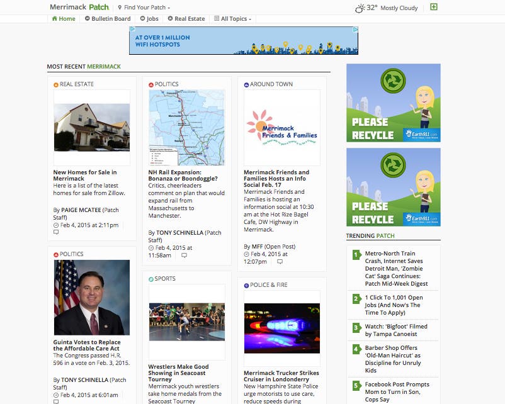Read Merrimack Friends and Families Info Social article
The height and width of the screenshot is (404, 505).
point(276,179)
